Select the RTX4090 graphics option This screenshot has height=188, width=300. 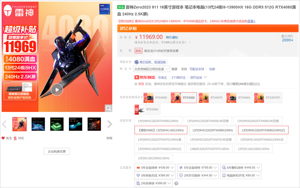tap(156, 97)
